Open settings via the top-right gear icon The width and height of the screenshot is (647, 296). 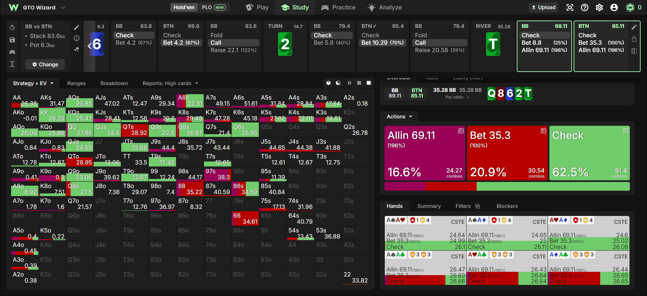click(x=600, y=7)
